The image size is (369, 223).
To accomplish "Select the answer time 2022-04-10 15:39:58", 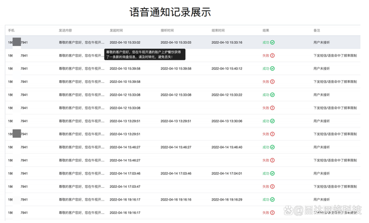I will pyautogui.click(x=176, y=69).
